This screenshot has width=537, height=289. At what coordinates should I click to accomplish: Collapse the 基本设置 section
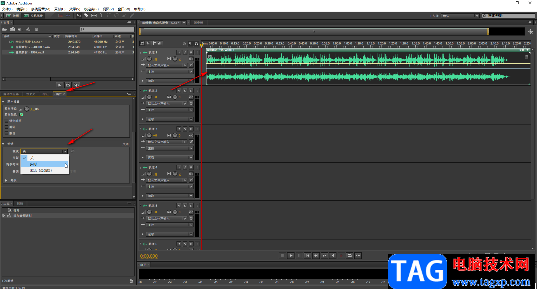tap(3, 102)
